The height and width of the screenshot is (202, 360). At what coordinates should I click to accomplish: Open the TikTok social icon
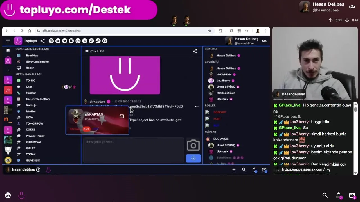coord(91,41)
